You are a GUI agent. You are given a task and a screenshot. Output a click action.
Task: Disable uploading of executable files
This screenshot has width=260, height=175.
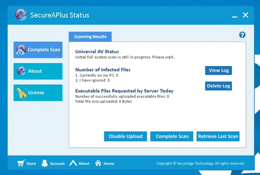pyautogui.click(x=125, y=136)
